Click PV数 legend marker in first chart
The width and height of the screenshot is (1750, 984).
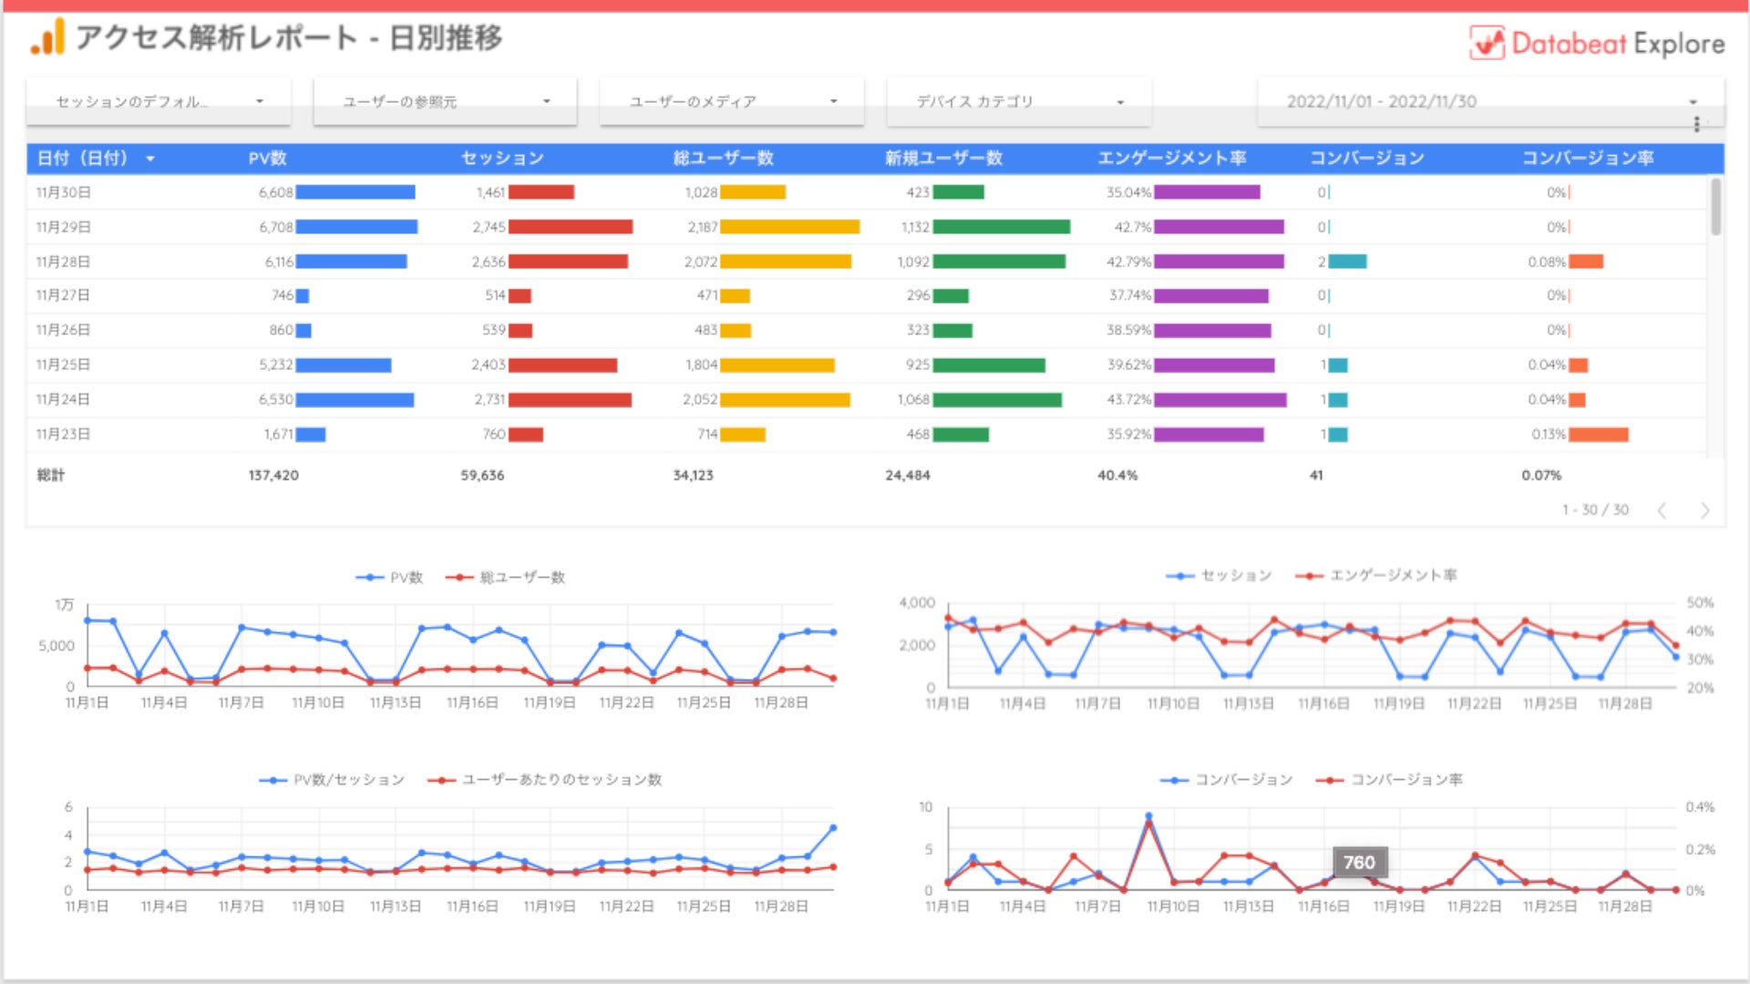click(x=369, y=578)
